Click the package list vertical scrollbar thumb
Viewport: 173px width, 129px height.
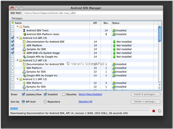[160, 34]
